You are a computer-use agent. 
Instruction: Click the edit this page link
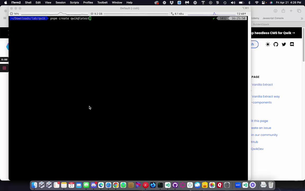tap(259, 121)
